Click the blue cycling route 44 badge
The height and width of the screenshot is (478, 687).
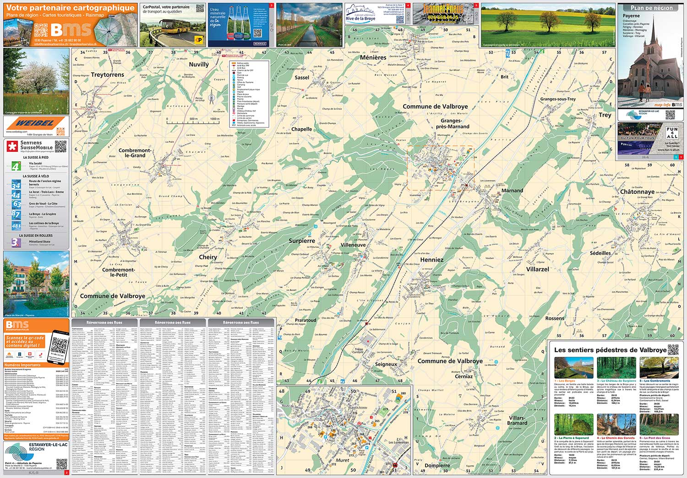coord(16,194)
